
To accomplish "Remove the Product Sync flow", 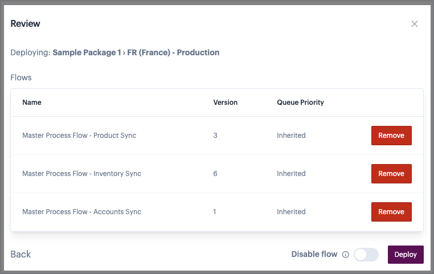I will point(391,136).
